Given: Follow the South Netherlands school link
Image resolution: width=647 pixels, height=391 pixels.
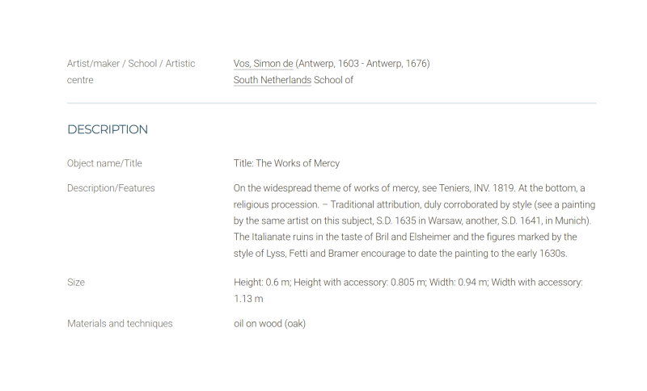Looking at the screenshot, I should (x=273, y=80).
